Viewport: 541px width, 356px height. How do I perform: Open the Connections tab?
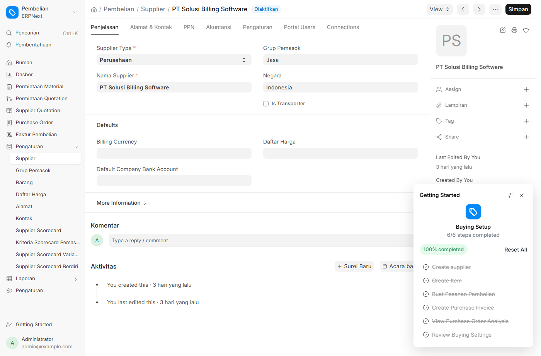(343, 27)
